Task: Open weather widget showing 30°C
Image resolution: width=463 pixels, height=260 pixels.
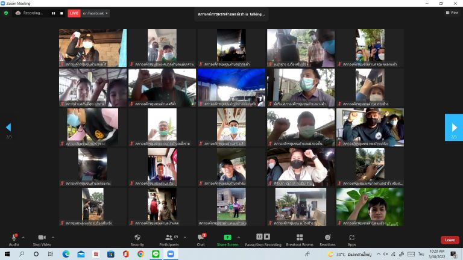Action: (x=350, y=254)
